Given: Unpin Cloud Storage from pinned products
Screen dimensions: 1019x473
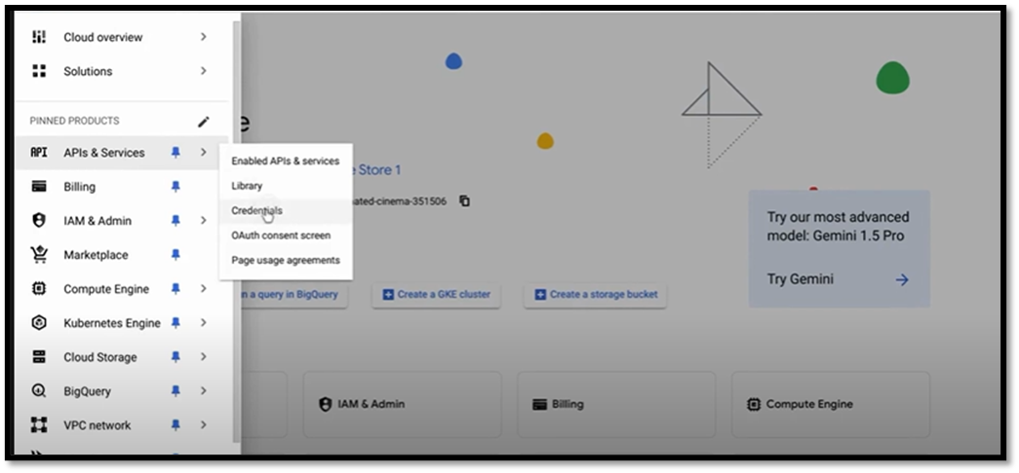Looking at the screenshot, I should point(175,357).
